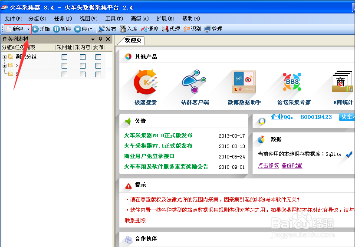This screenshot has width=355, height=247.
Task: Open the 视图(V) menu
Action: 88,19
